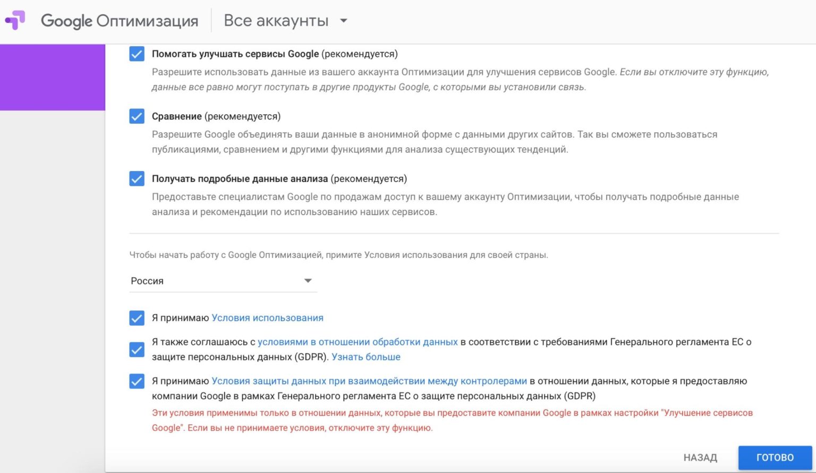
Task: Toggle the Сравнение checkbox
Action: 137,116
